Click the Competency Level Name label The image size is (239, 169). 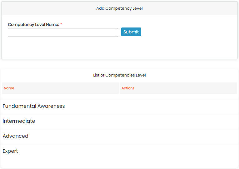pos(33,25)
